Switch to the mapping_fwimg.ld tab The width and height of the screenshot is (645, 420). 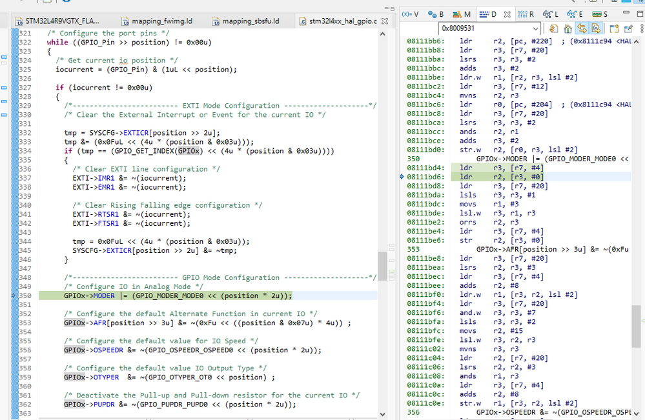(157, 21)
